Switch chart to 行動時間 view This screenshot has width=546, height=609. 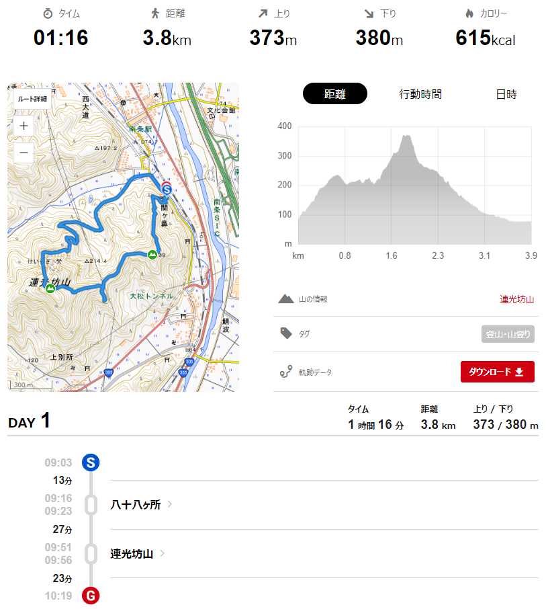[420, 94]
